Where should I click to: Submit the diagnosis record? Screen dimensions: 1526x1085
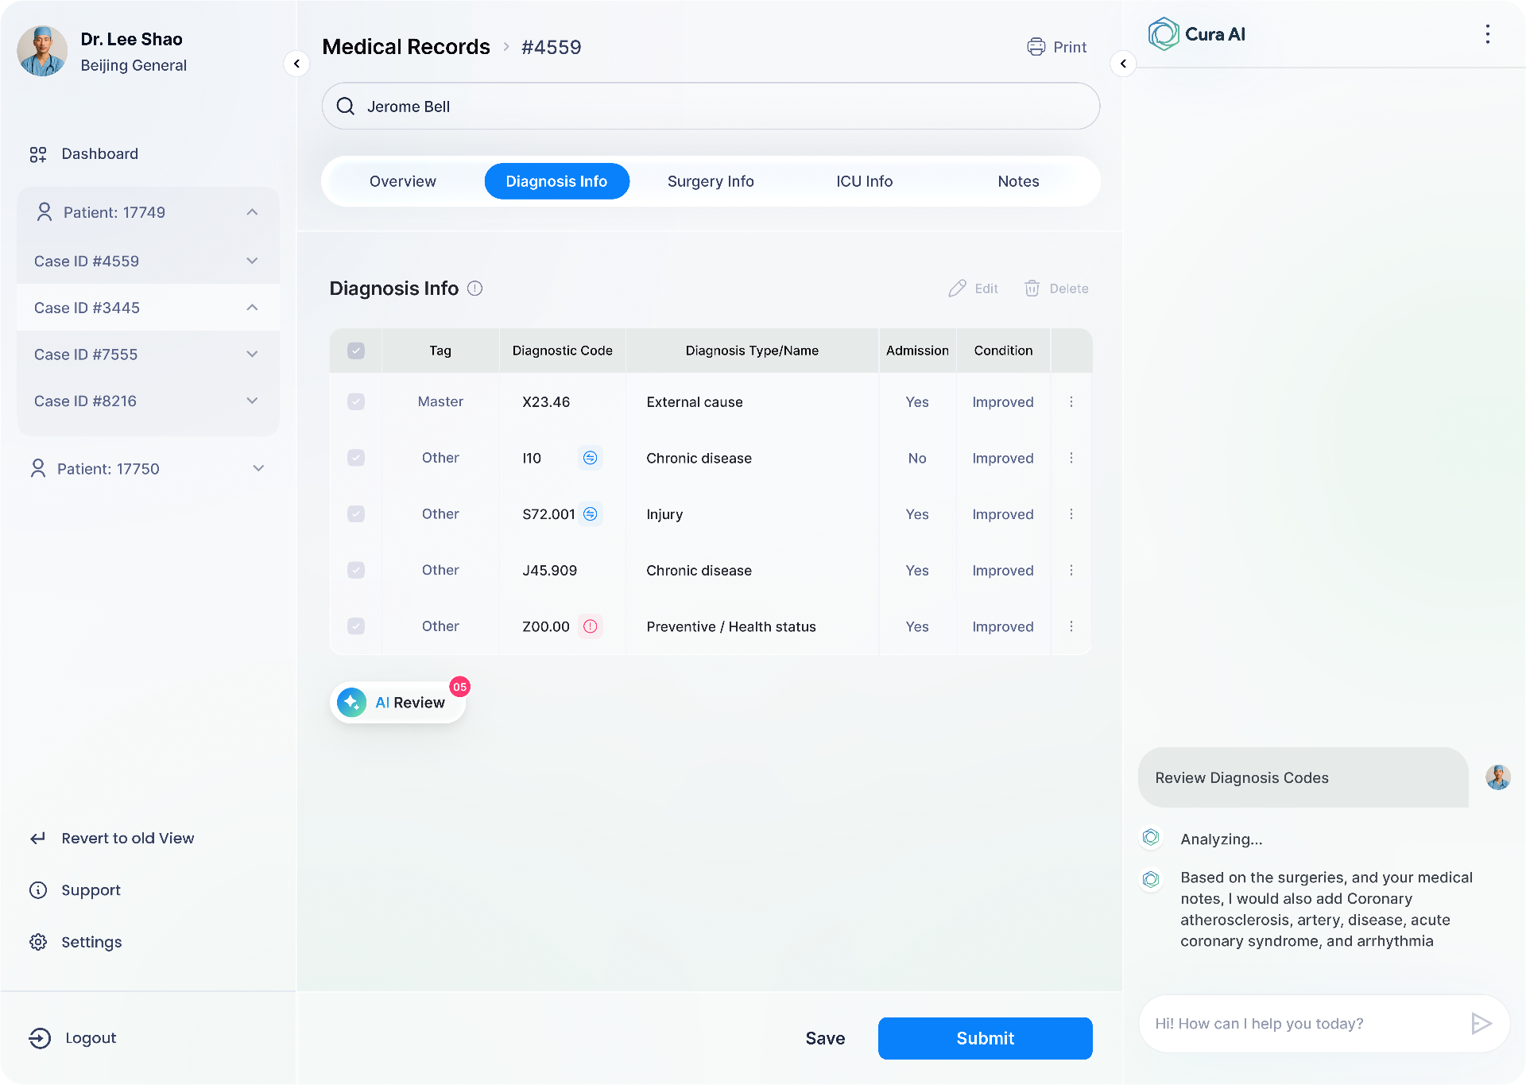tap(985, 1038)
